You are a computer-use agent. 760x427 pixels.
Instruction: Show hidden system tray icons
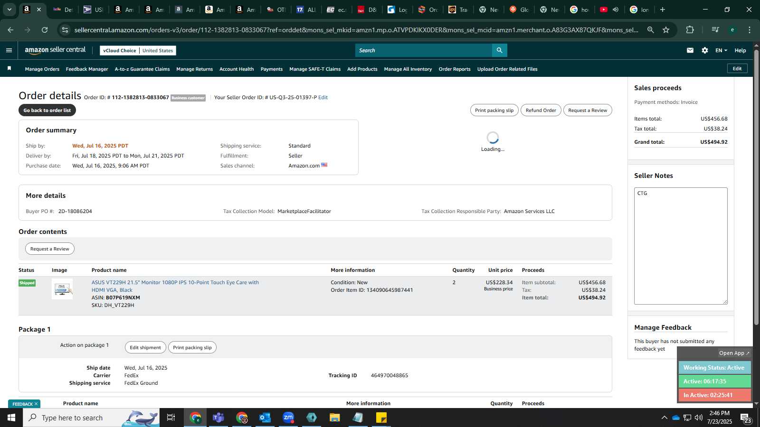(664, 418)
